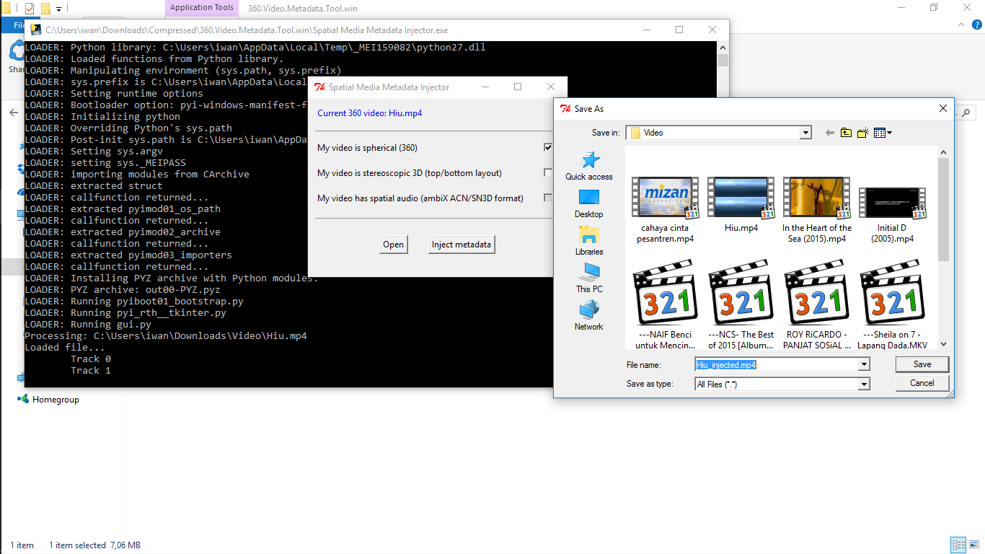This screenshot has height=554, width=985.
Task: Select This PC in the sidebar
Action: tap(588, 277)
